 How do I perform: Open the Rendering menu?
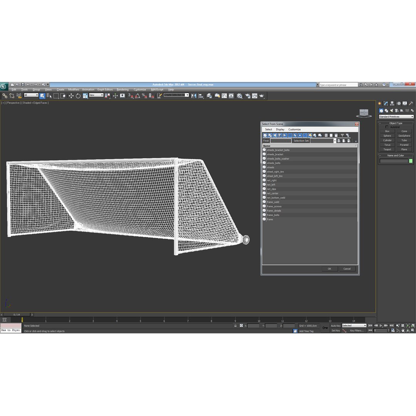click(x=122, y=90)
